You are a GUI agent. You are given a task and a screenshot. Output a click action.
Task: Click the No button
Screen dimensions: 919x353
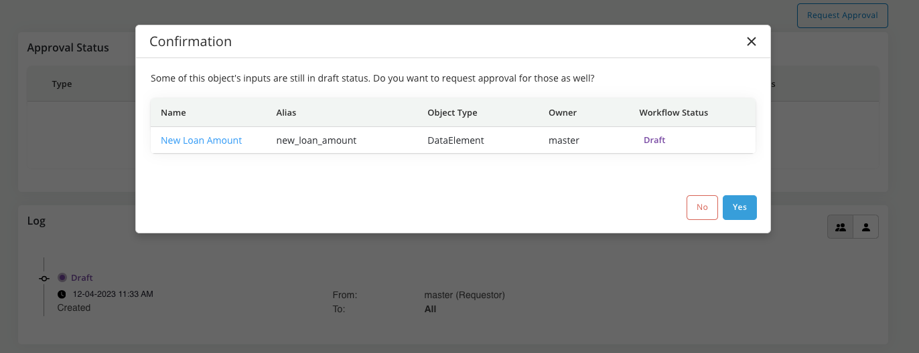click(702, 207)
